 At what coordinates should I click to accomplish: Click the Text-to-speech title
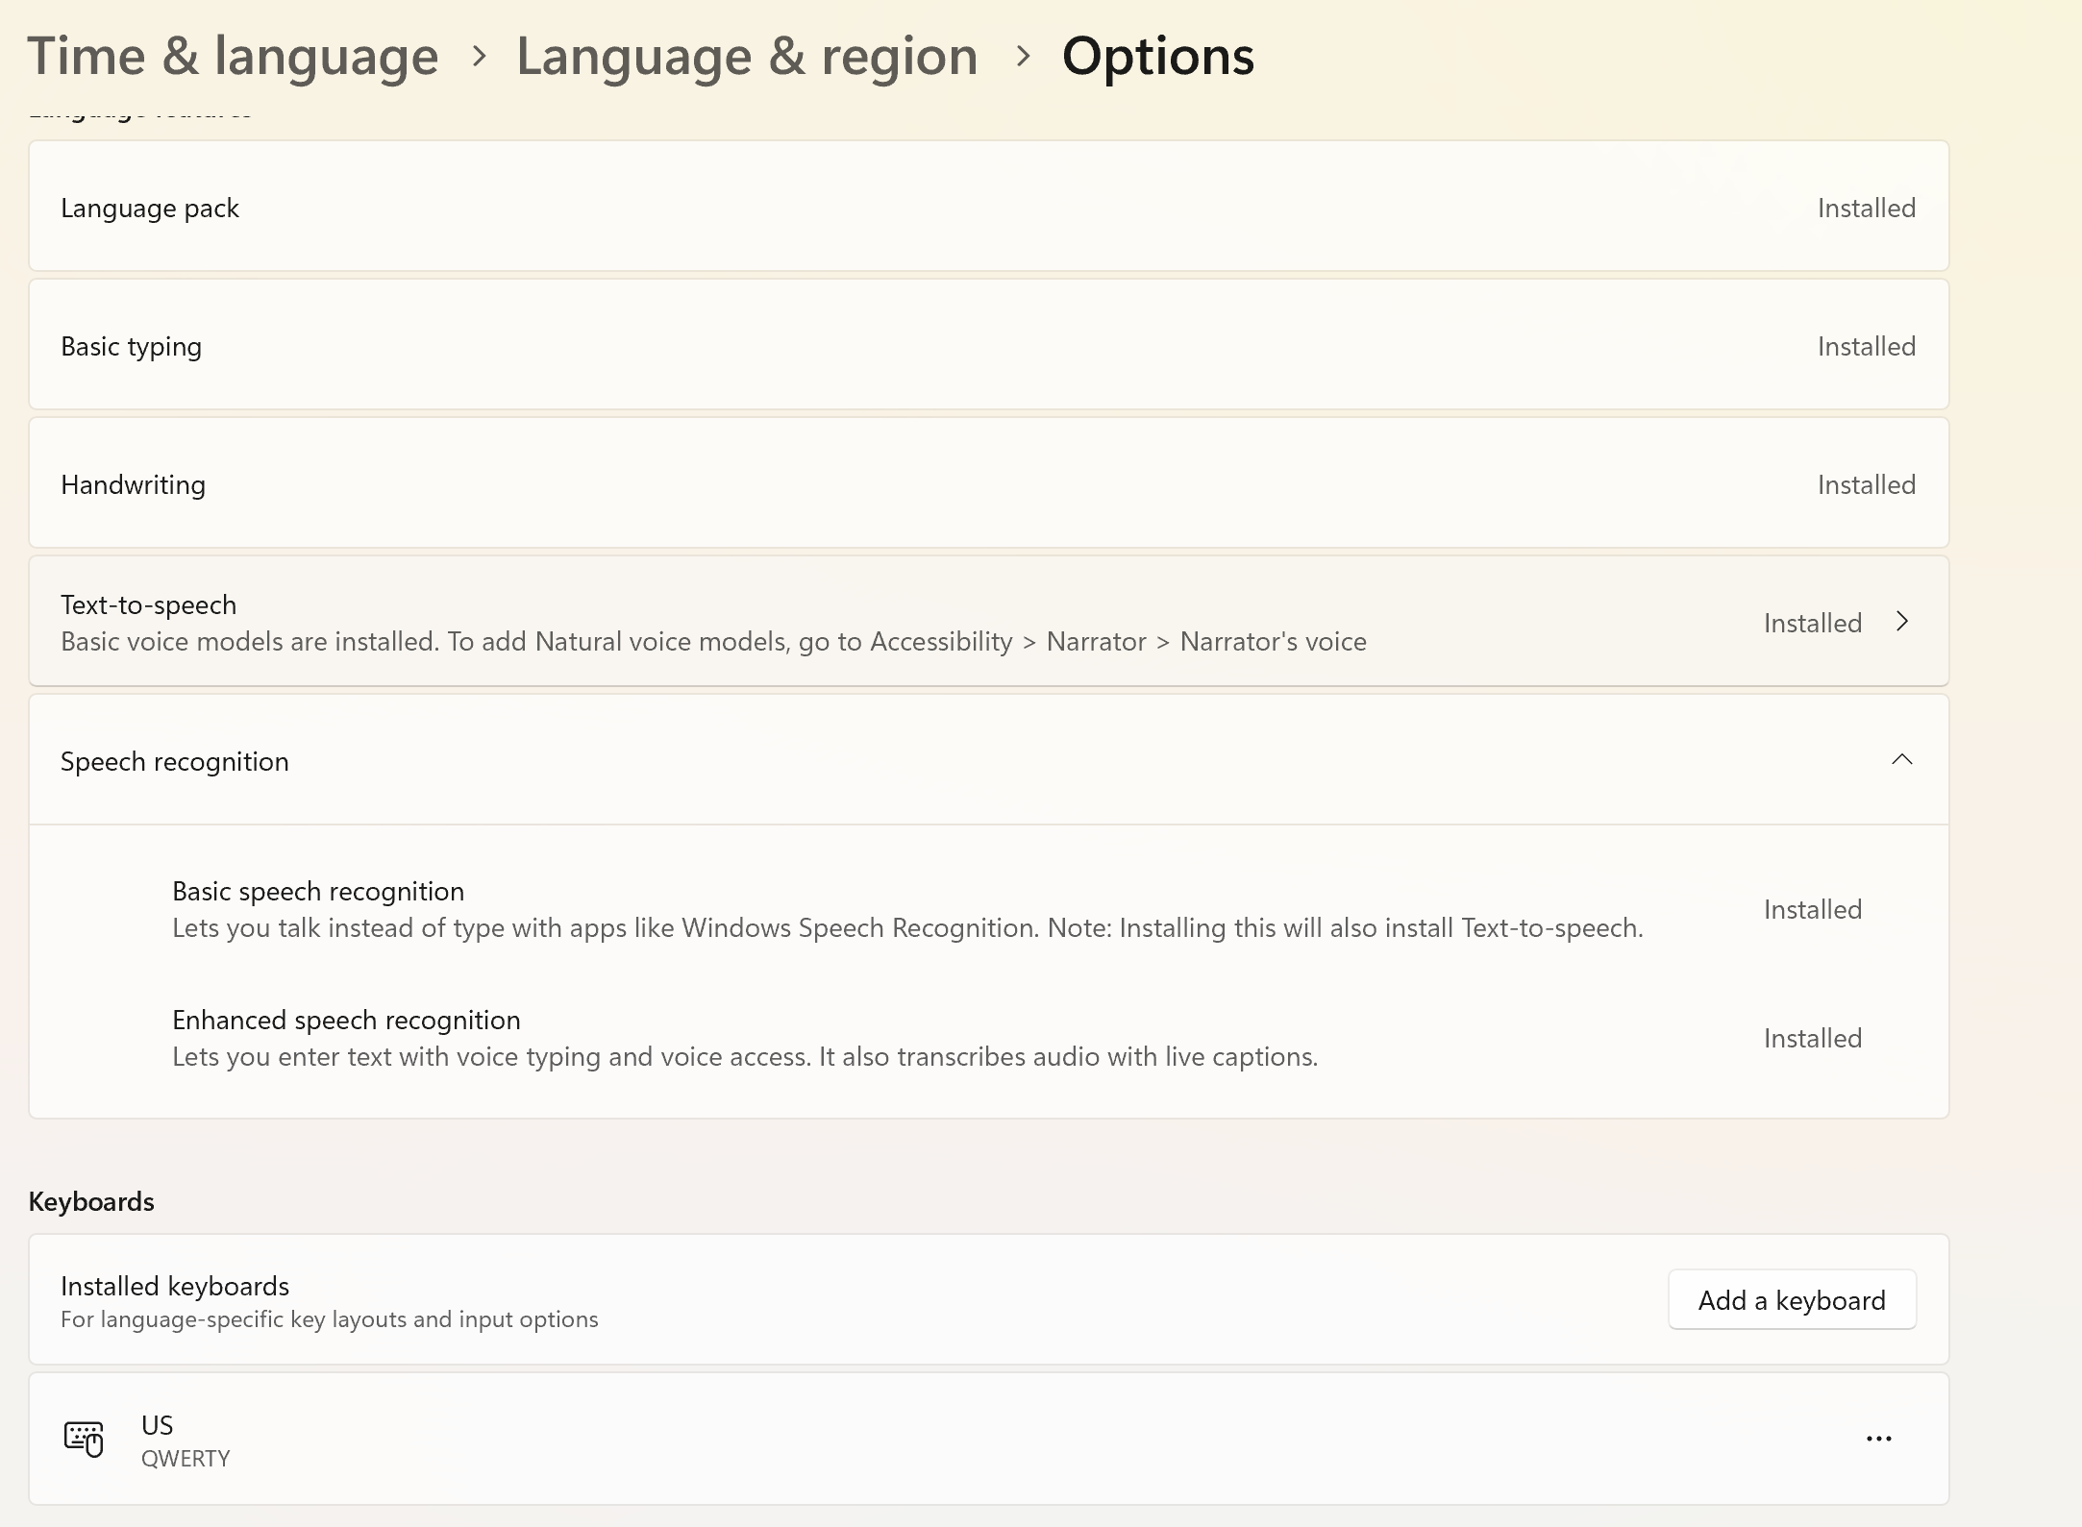coord(148,604)
